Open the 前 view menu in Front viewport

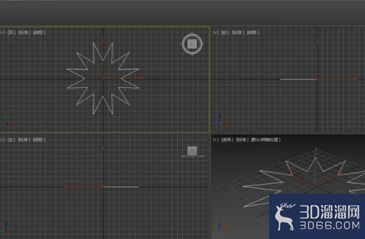click(x=224, y=33)
